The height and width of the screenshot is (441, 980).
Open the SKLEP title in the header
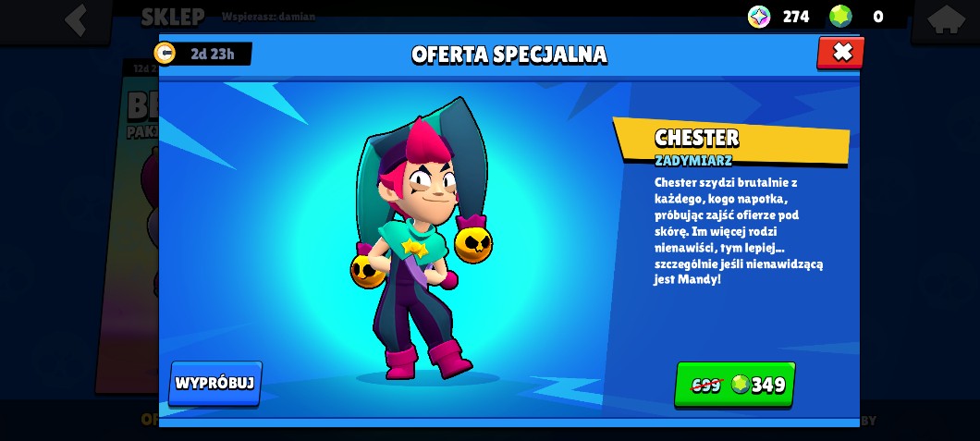173,18
